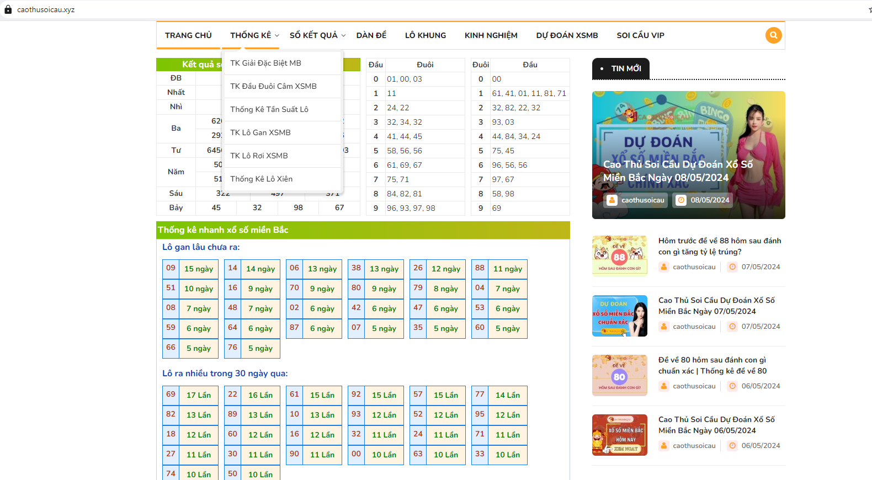Click the orange search icon
Screen dimensions: 872x480
point(773,35)
